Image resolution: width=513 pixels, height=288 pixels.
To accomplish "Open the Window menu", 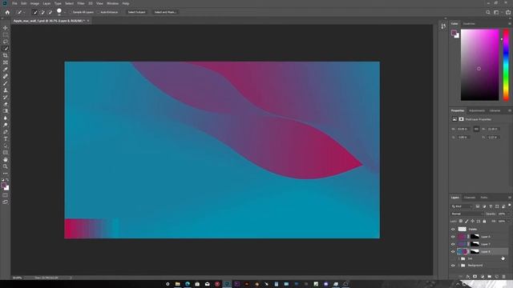I will tap(112, 3).
